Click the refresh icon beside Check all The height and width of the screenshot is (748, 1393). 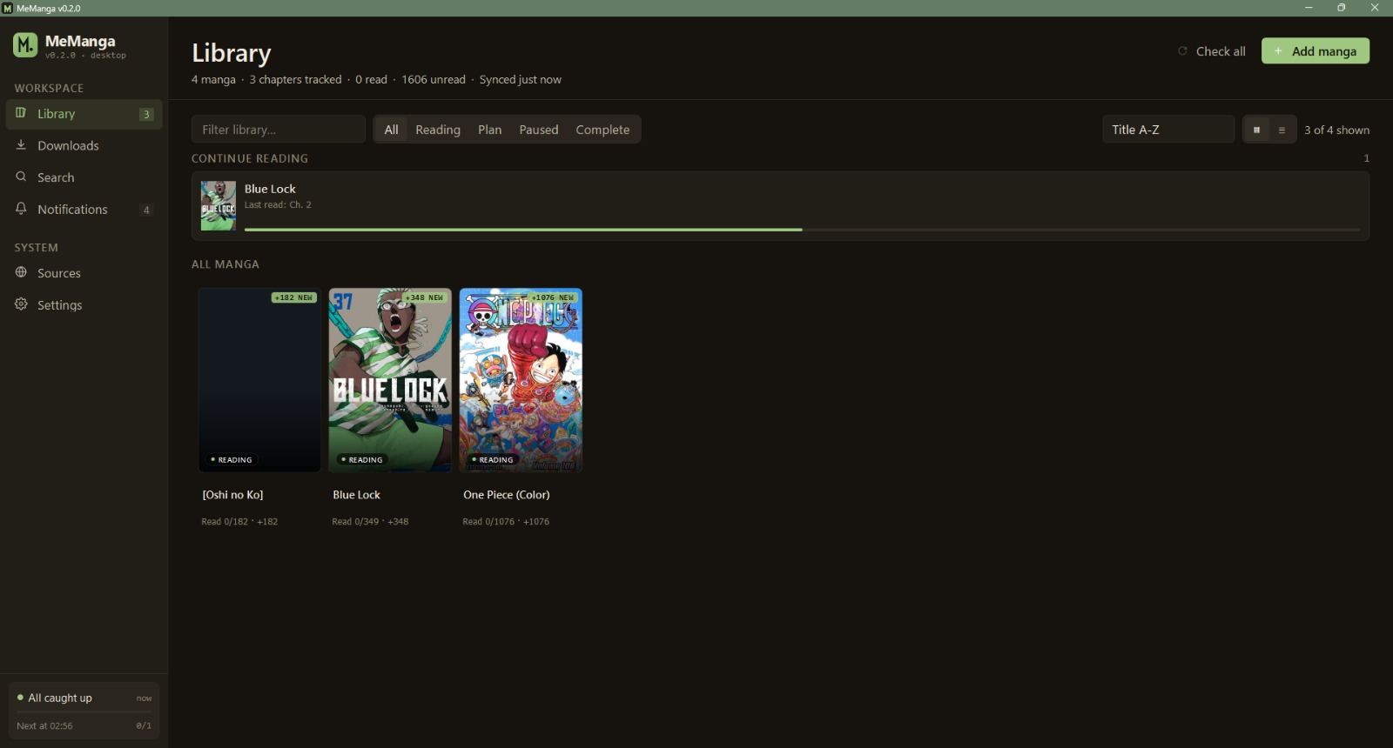1182,51
